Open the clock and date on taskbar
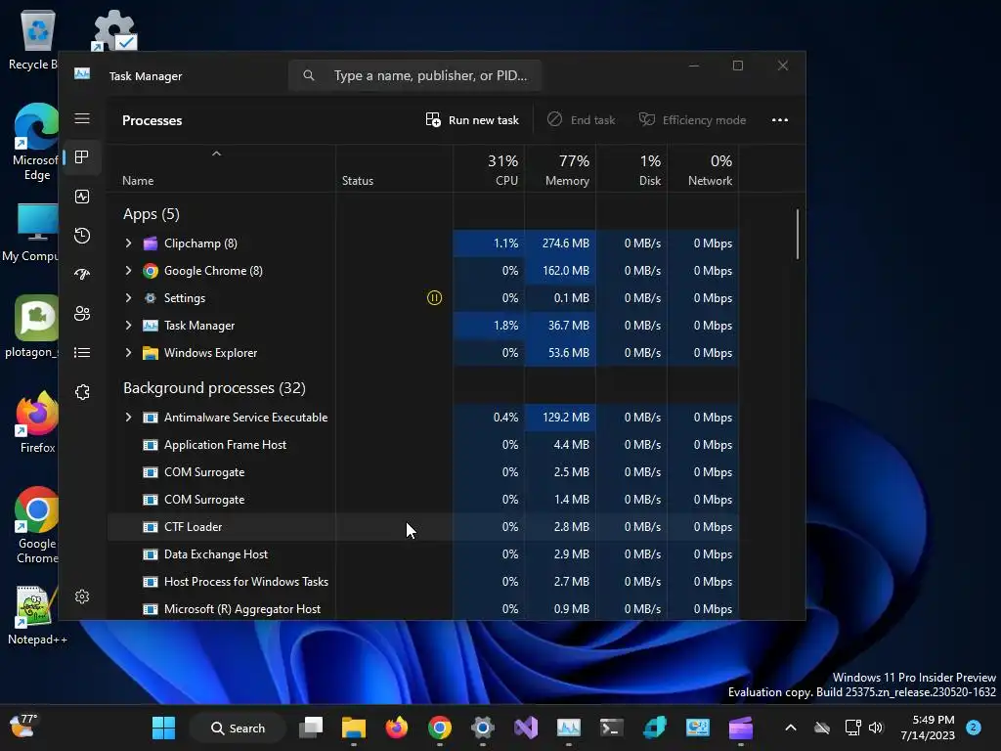 tap(928, 728)
